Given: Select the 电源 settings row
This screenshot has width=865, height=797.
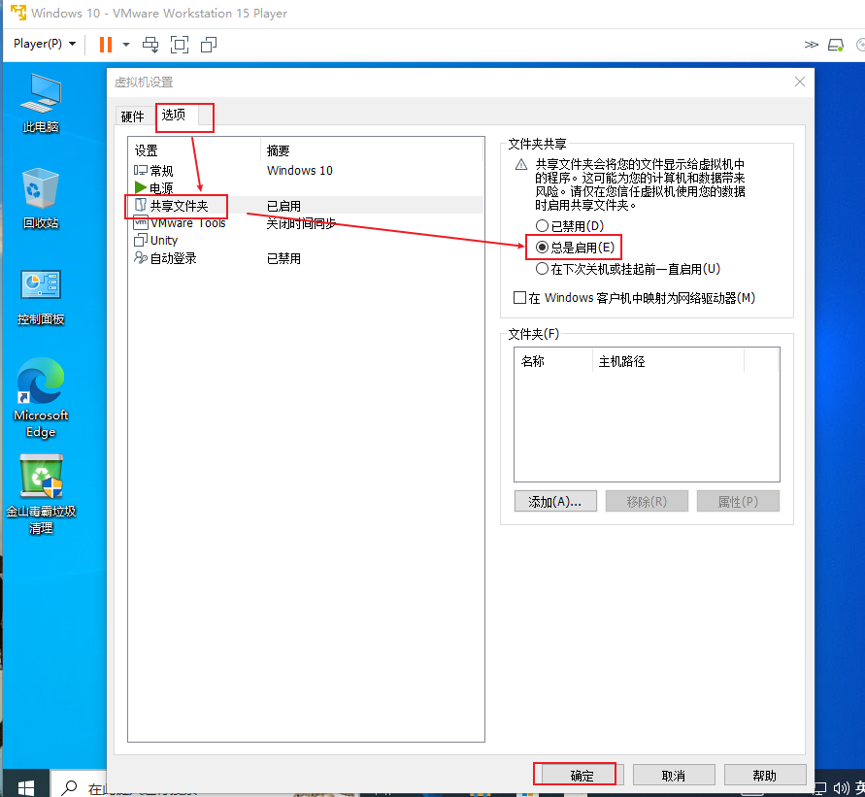Looking at the screenshot, I should [306, 188].
